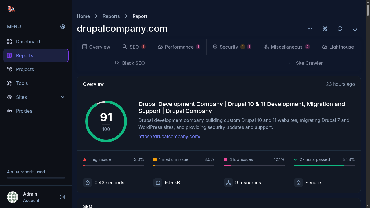Click the '4 of ∞ reports used.' text
370x208 pixels.
(26, 172)
